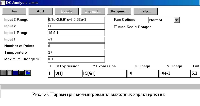Click the DC Analysis Limits window icon

[x=3, y=3]
